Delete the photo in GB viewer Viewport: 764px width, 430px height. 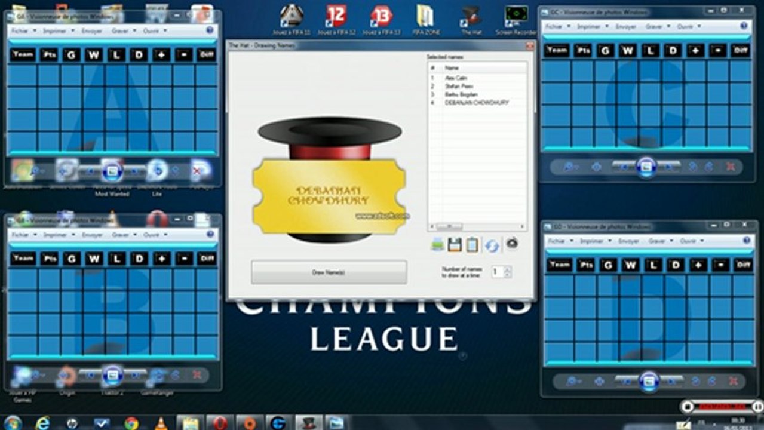197,375
